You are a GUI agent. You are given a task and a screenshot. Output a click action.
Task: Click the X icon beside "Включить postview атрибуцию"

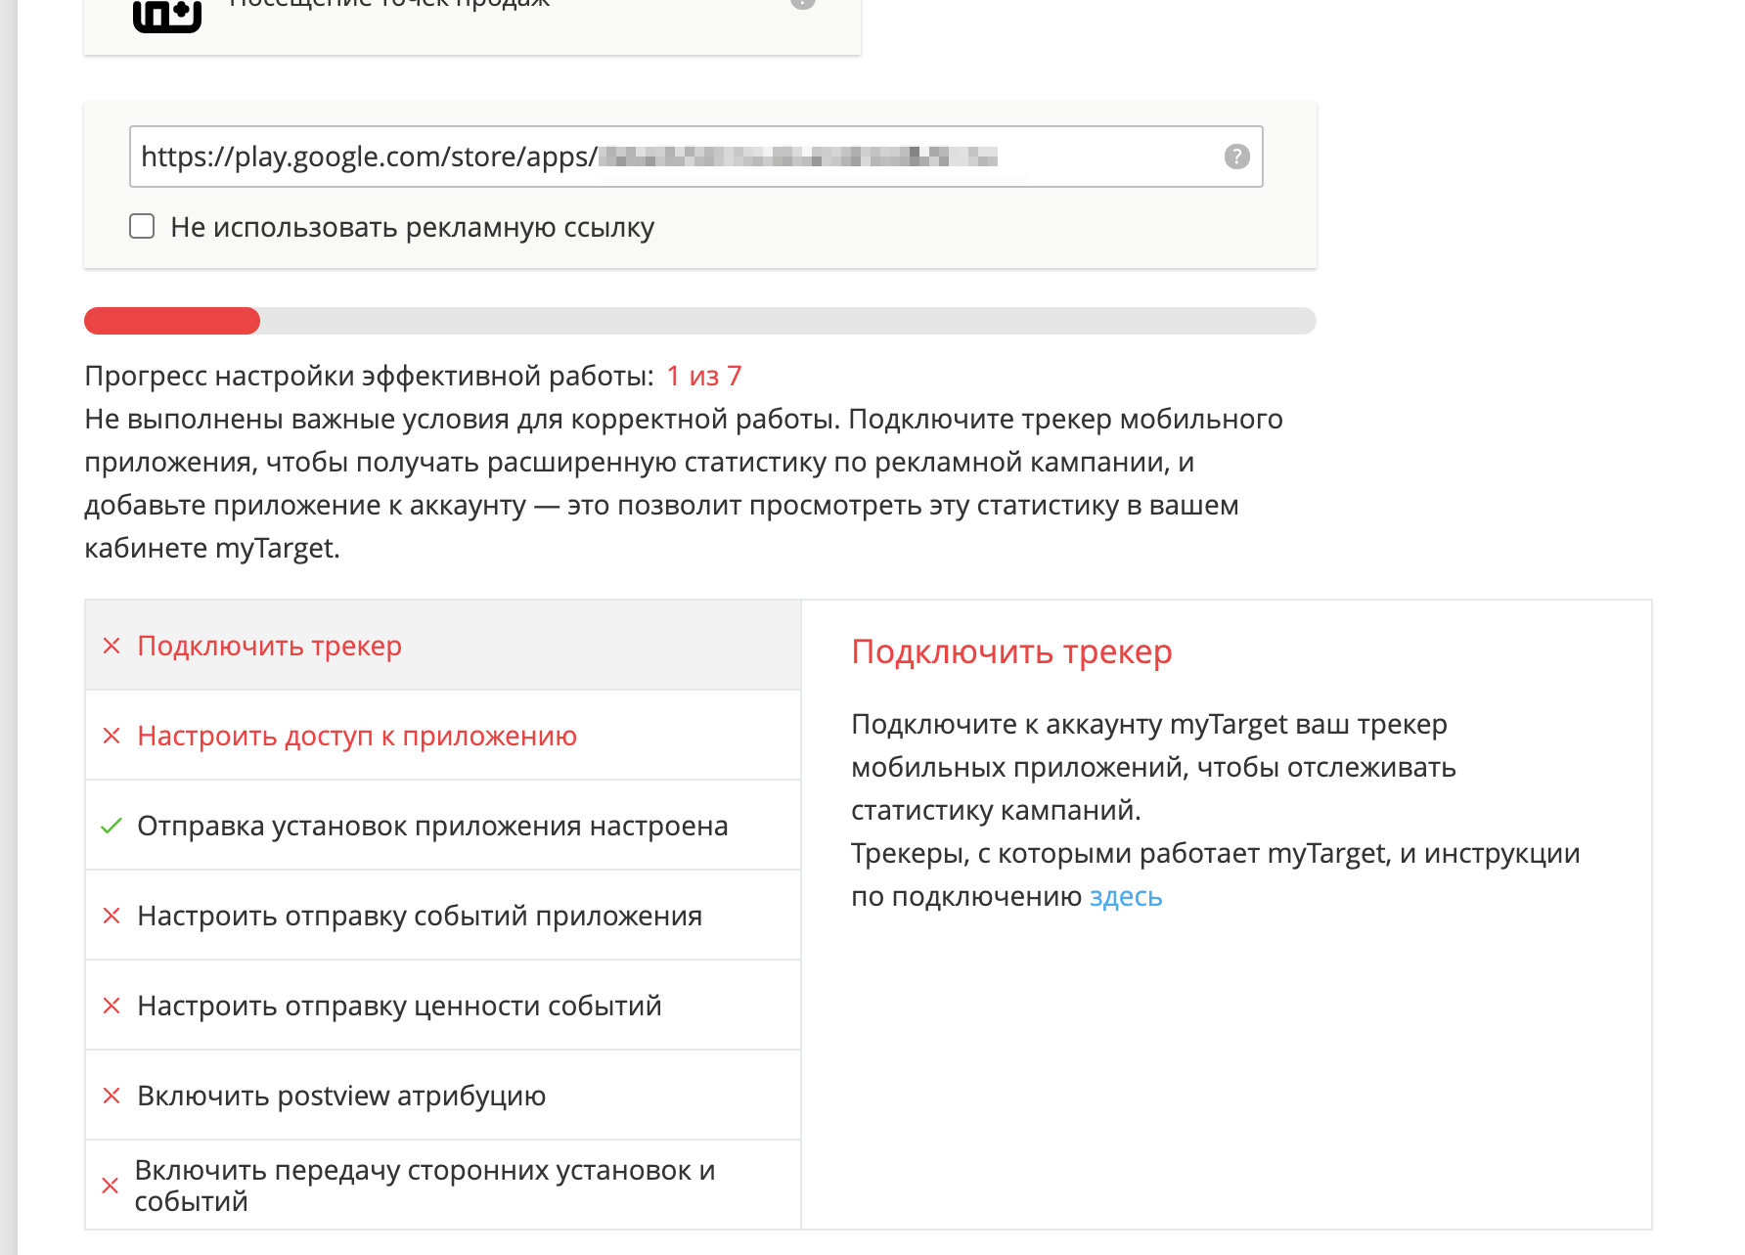click(x=112, y=1096)
